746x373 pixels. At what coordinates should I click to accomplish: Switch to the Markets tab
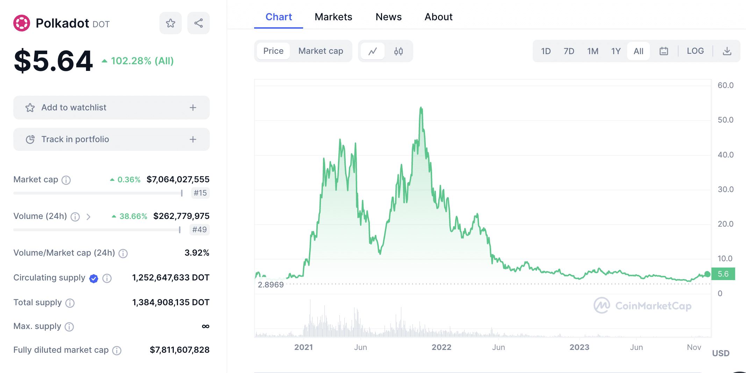click(x=333, y=17)
